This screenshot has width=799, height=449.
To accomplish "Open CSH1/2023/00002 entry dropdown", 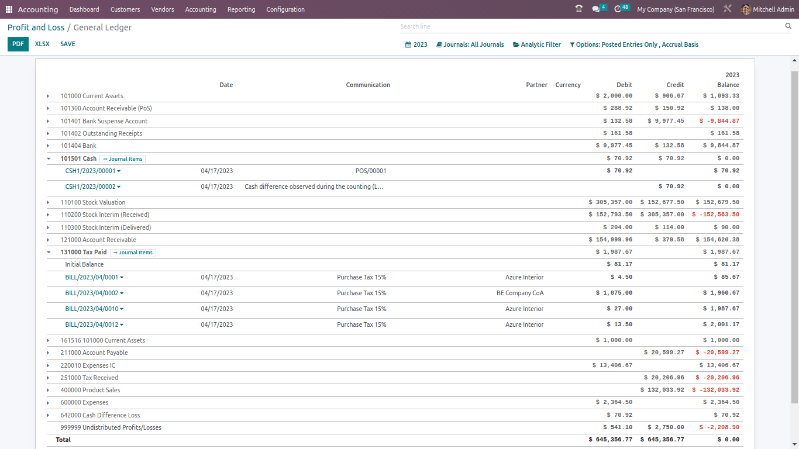I will click(93, 186).
